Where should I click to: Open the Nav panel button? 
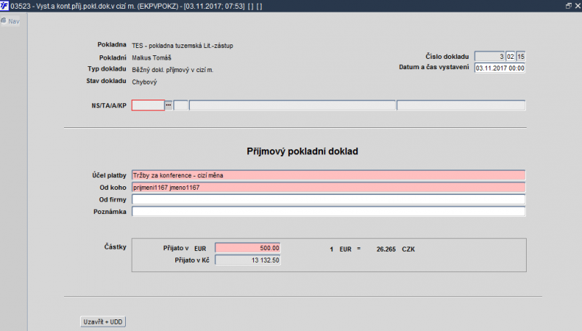(10, 21)
